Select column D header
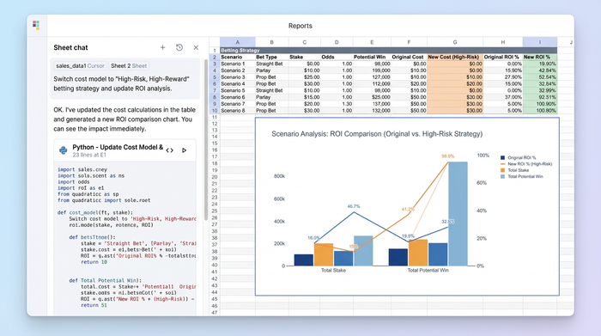Image resolution: width=601 pixels, height=336 pixels. pyautogui.click(x=337, y=42)
